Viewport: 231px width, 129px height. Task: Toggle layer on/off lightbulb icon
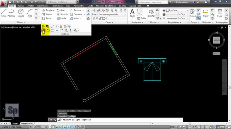click(94, 18)
